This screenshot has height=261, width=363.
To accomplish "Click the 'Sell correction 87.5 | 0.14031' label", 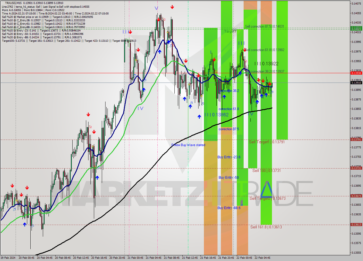I will click(x=265, y=26).
